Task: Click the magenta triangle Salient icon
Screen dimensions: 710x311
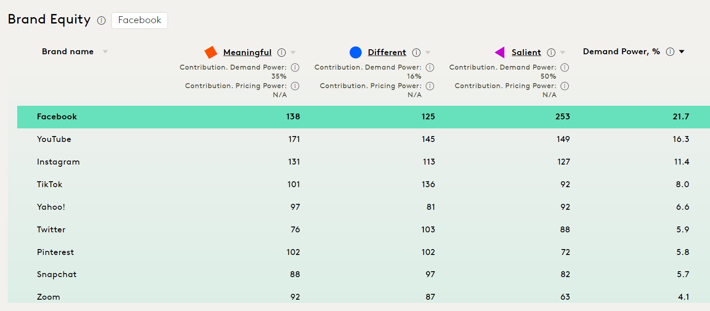Action: pyautogui.click(x=499, y=52)
